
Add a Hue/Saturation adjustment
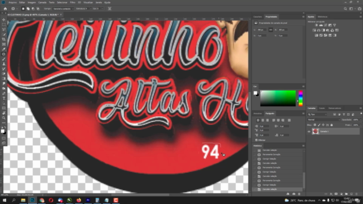pyautogui.click(x=314, y=30)
